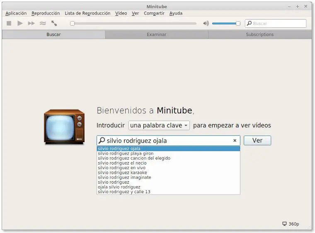Image resolution: width=315 pixels, height=233 pixels.
Task: Click the Play icon in the toolbar
Action: click(x=20, y=23)
